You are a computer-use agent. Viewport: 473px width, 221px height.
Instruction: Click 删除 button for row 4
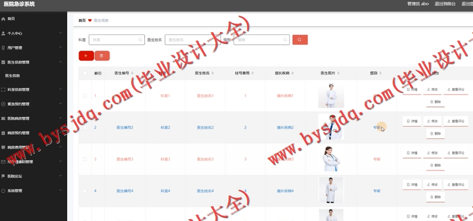point(436,197)
